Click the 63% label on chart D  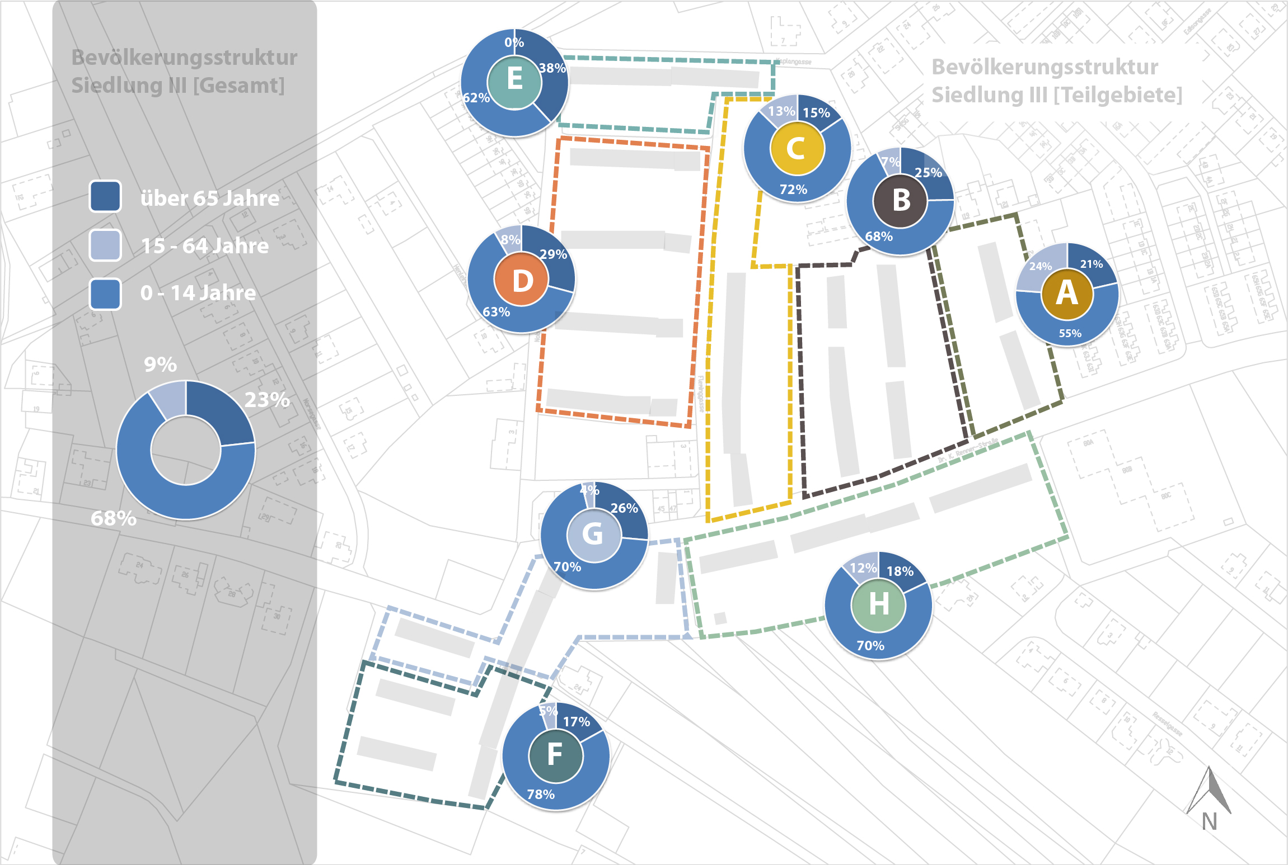[x=497, y=312]
